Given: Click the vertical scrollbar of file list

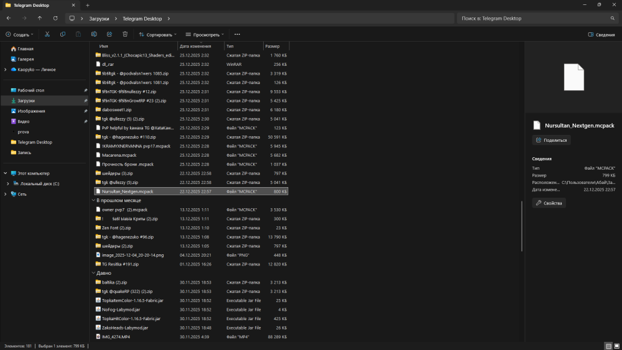Looking at the screenshot, I should coord(522,226).
